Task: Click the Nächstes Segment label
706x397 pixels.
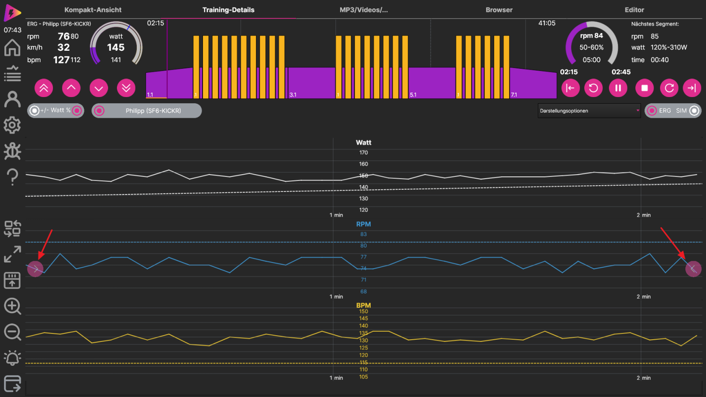Action: point(655,24)
